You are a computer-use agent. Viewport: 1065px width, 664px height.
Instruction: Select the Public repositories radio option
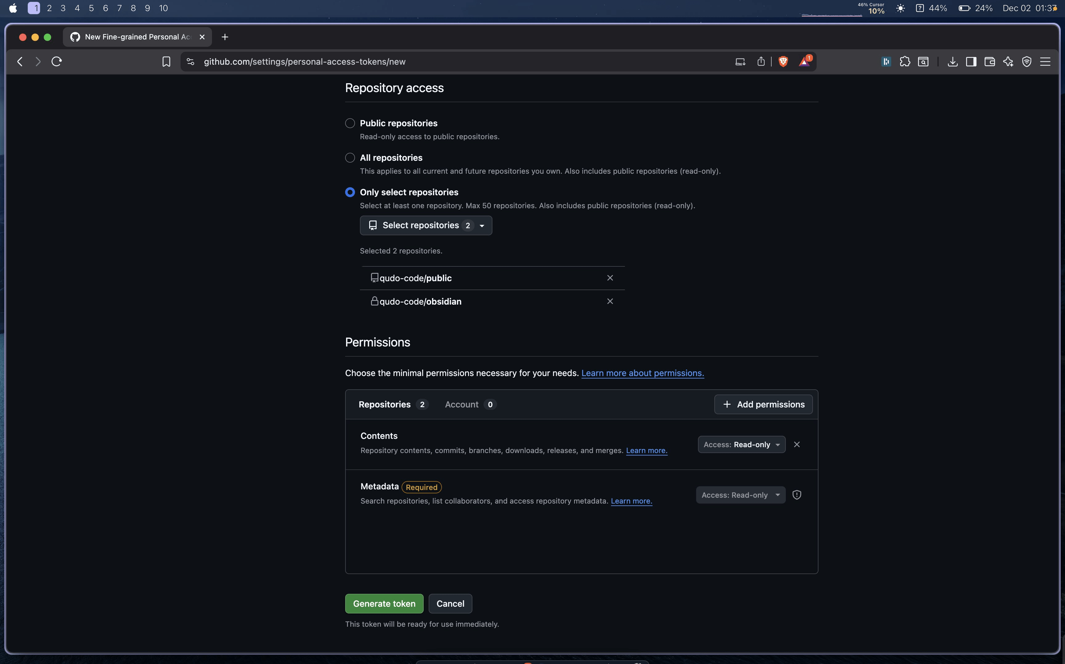[350, 123]
